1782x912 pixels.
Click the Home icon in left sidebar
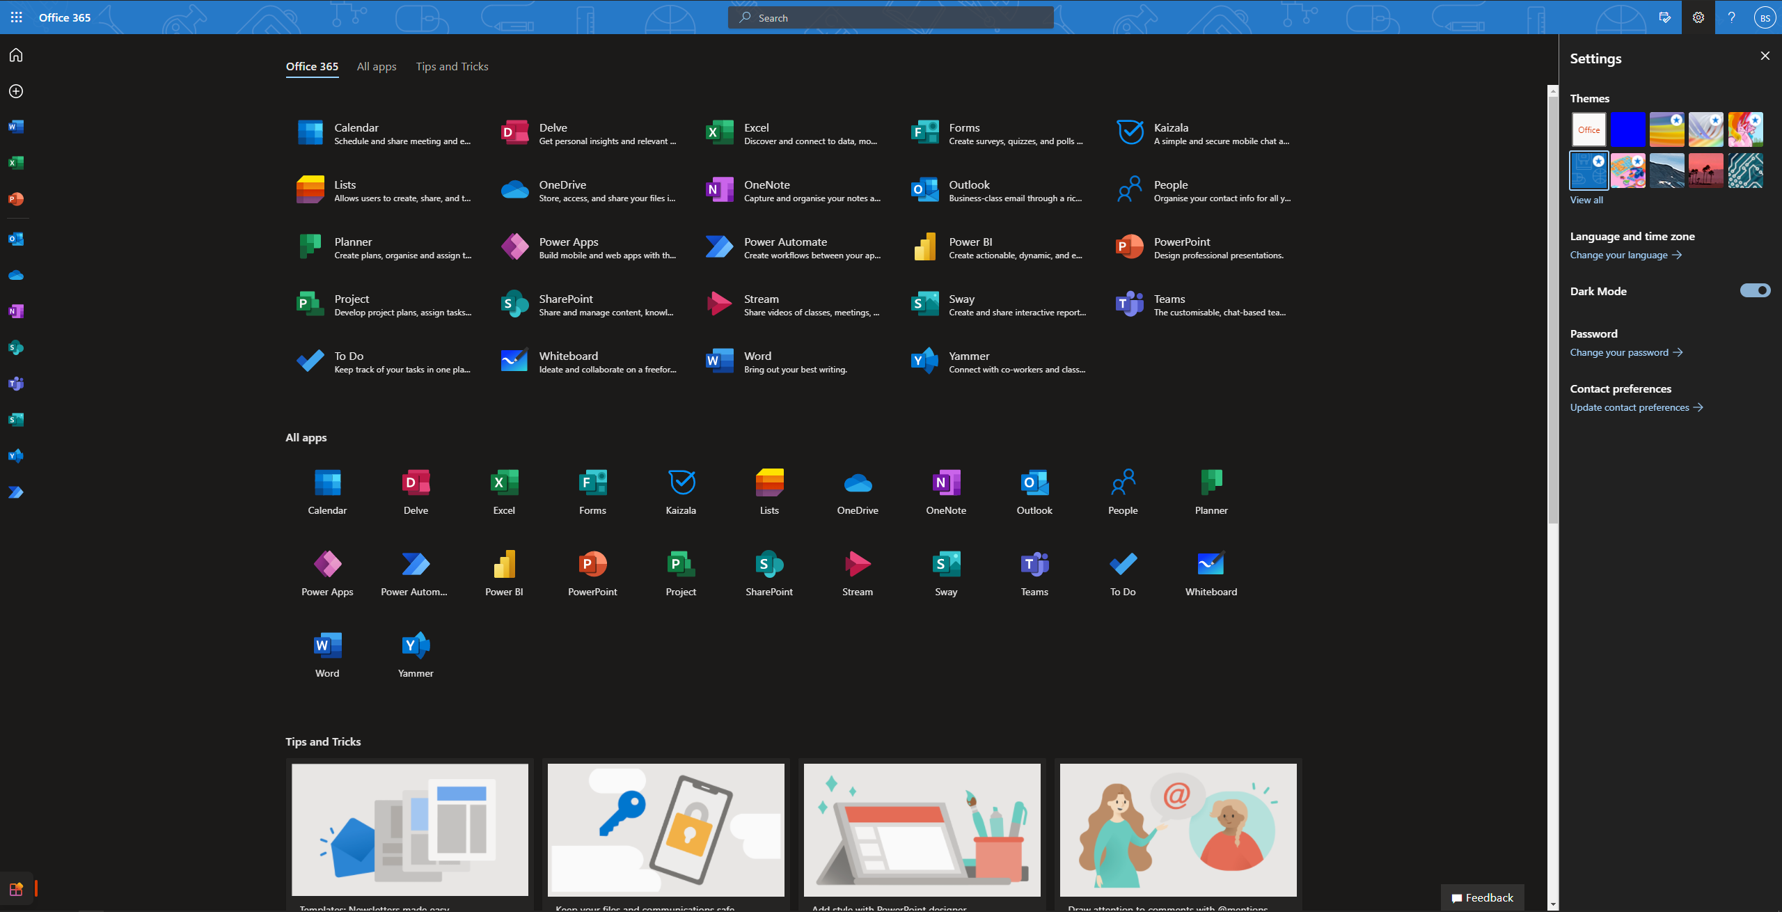pyautogui.click(x=16, y=55)
